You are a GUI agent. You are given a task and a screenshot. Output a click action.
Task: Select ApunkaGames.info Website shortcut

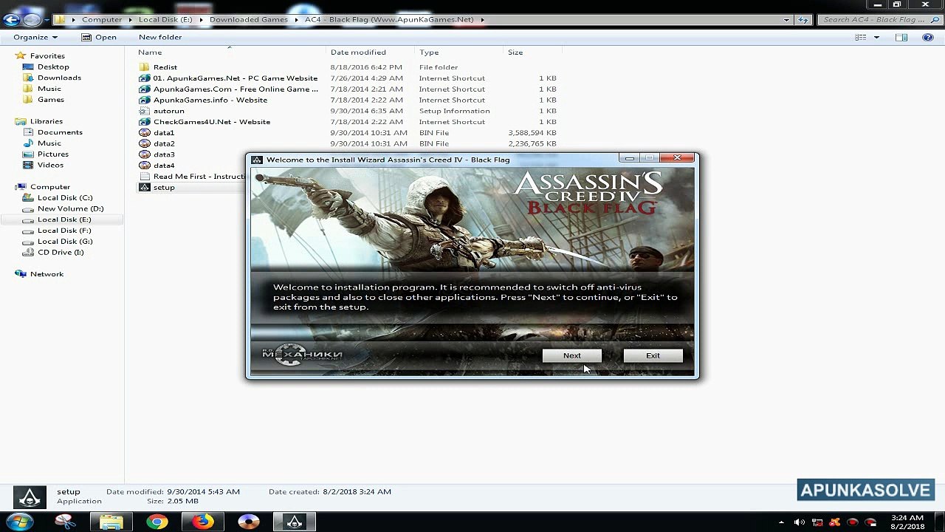coord(210,100)
